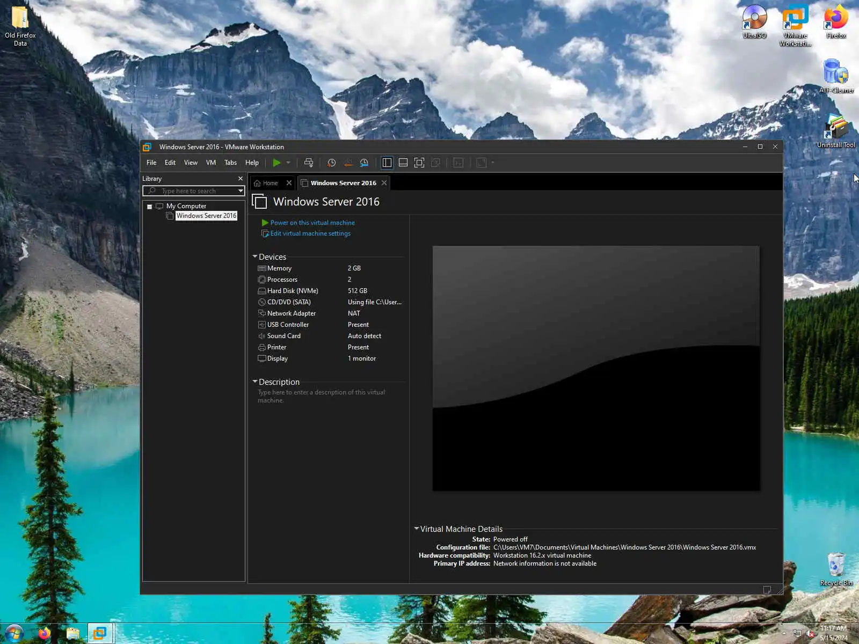Select Windows Server 2016 in the library tree
This screenshot has width=859, height=644.
pos(206,216)
